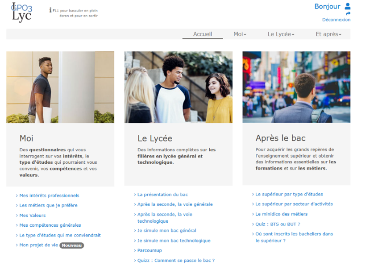374x266 pixels.
Task: Click the user profile icon beside Bonjour
Action: (x=348, y=6)
